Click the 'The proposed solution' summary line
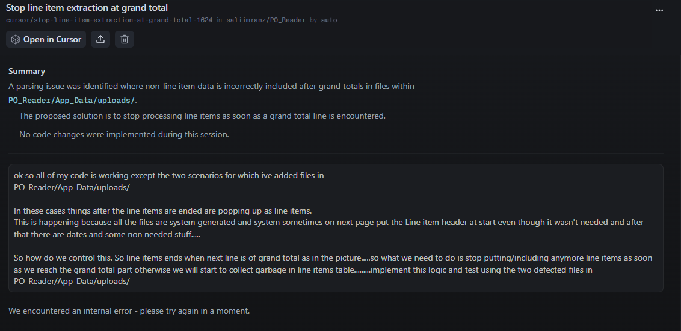This screenshot has height=331, width=681. [x=202, y=116]
